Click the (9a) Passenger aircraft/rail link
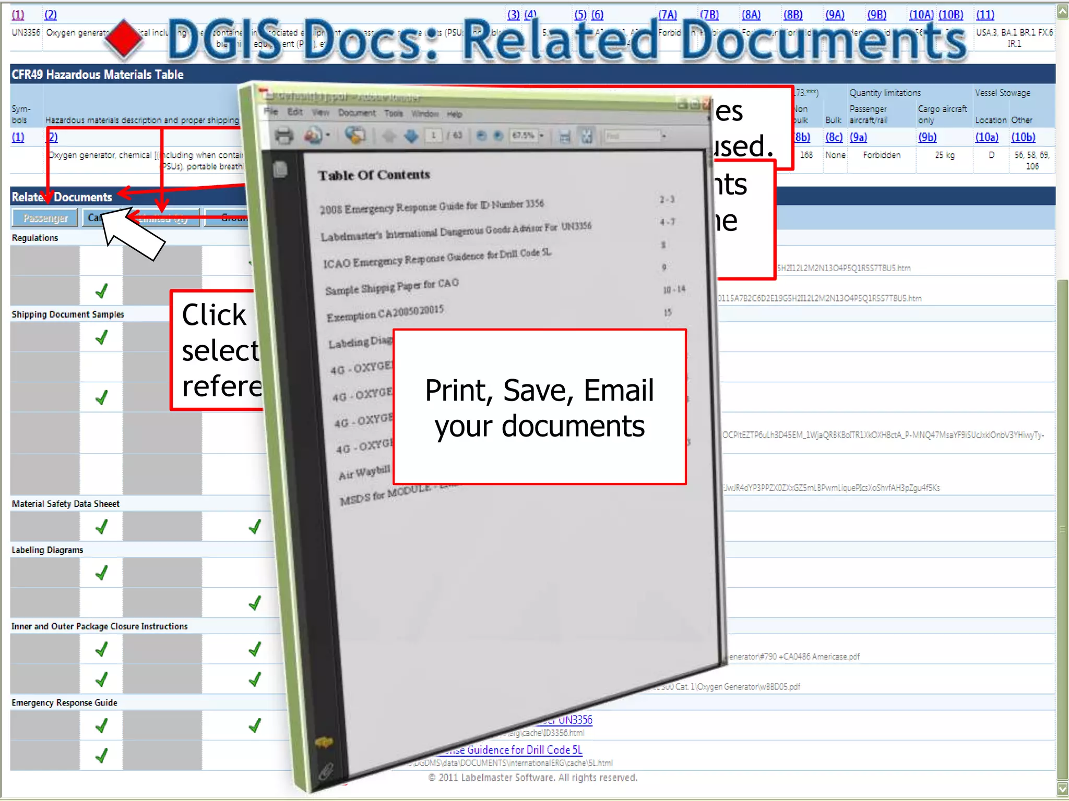The image size is (1069, 801). point(858,137)
